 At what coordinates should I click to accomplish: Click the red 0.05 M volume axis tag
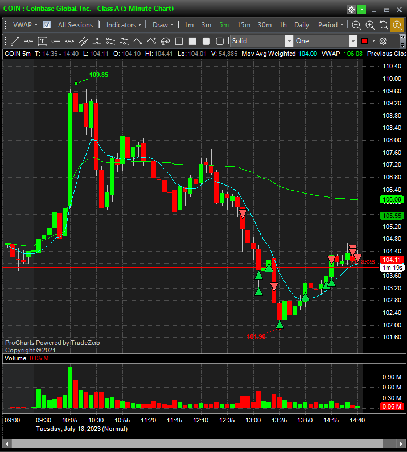point(392,406)
